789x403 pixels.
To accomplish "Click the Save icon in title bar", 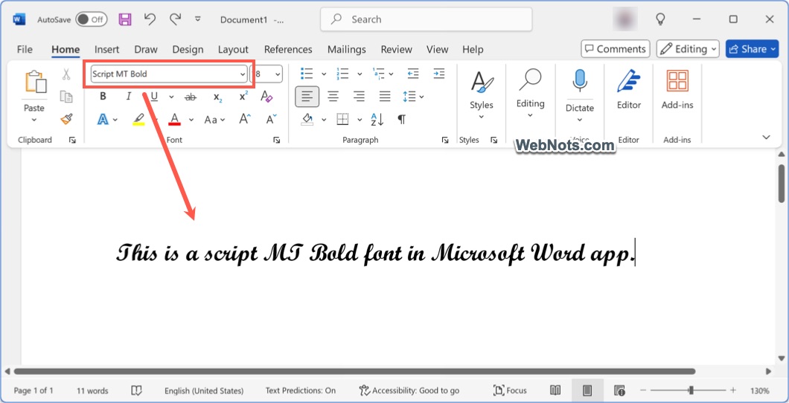I will point(125,19).
